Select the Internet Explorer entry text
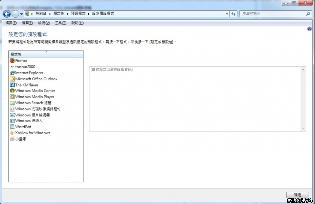This screenshot has width=315, height=204. tap(29, 73)
